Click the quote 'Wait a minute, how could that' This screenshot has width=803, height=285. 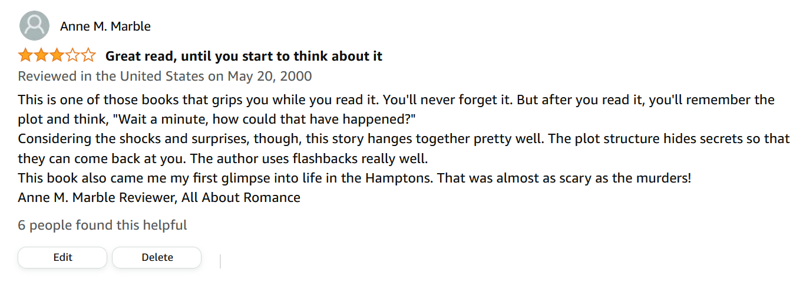click(x=265, y=119)
